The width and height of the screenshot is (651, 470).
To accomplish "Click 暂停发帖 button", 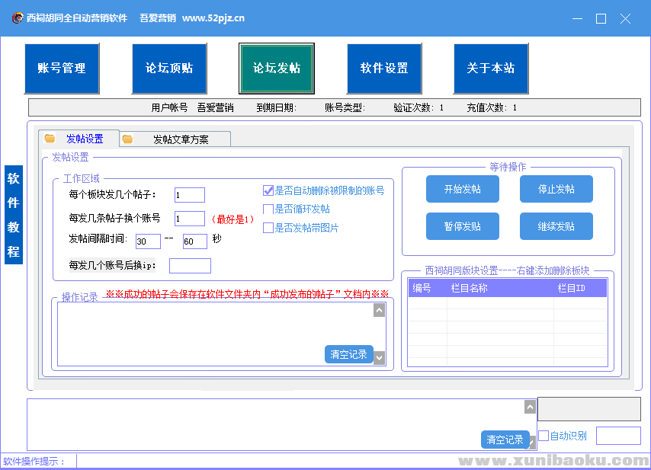I will pos(462,226).
